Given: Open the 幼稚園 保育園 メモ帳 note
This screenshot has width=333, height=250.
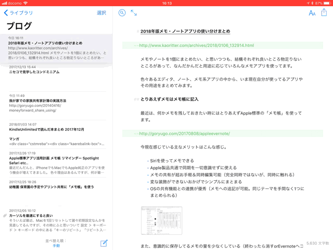Looking at the screenshot, I should tap(52, 186).
